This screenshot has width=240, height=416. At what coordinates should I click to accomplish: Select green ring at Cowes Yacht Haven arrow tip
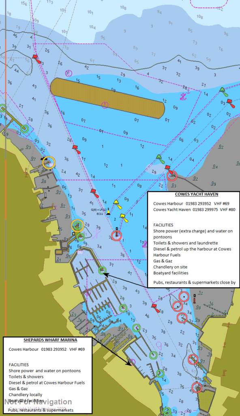(x=102, y=270)
